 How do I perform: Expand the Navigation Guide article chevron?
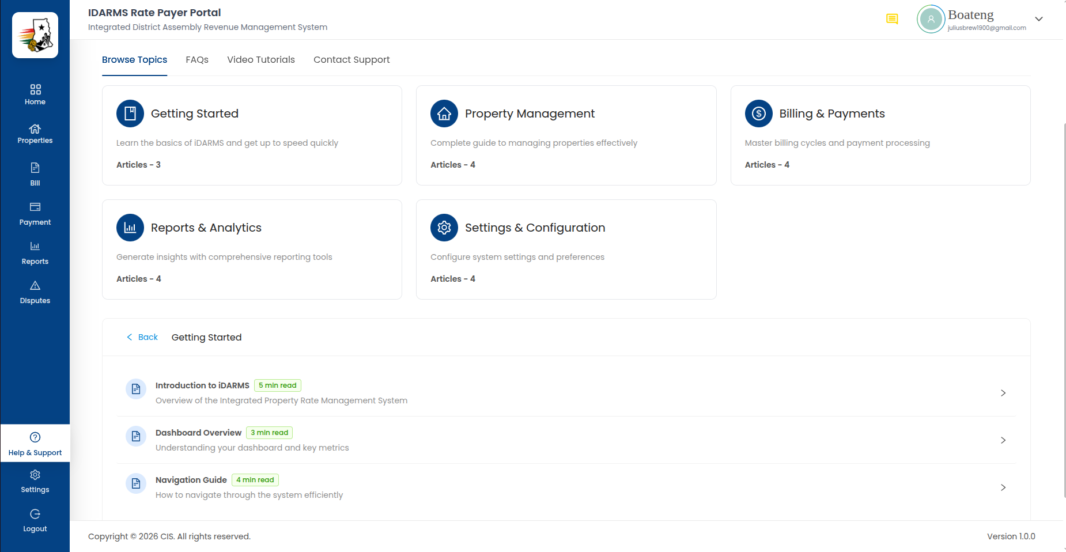pos(1003,487)
